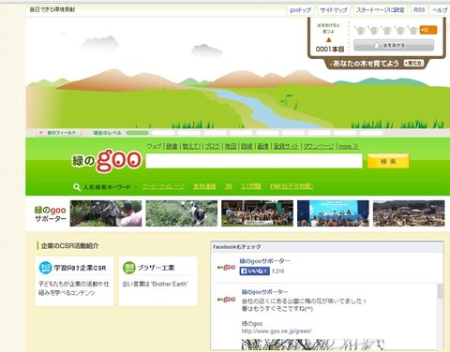
Task: Open the conference panel supporter thumbnail
Action: (333, 213)
